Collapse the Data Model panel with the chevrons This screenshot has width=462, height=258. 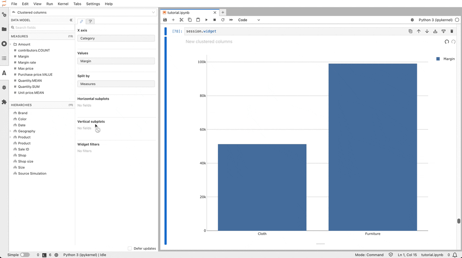[71, 20]
